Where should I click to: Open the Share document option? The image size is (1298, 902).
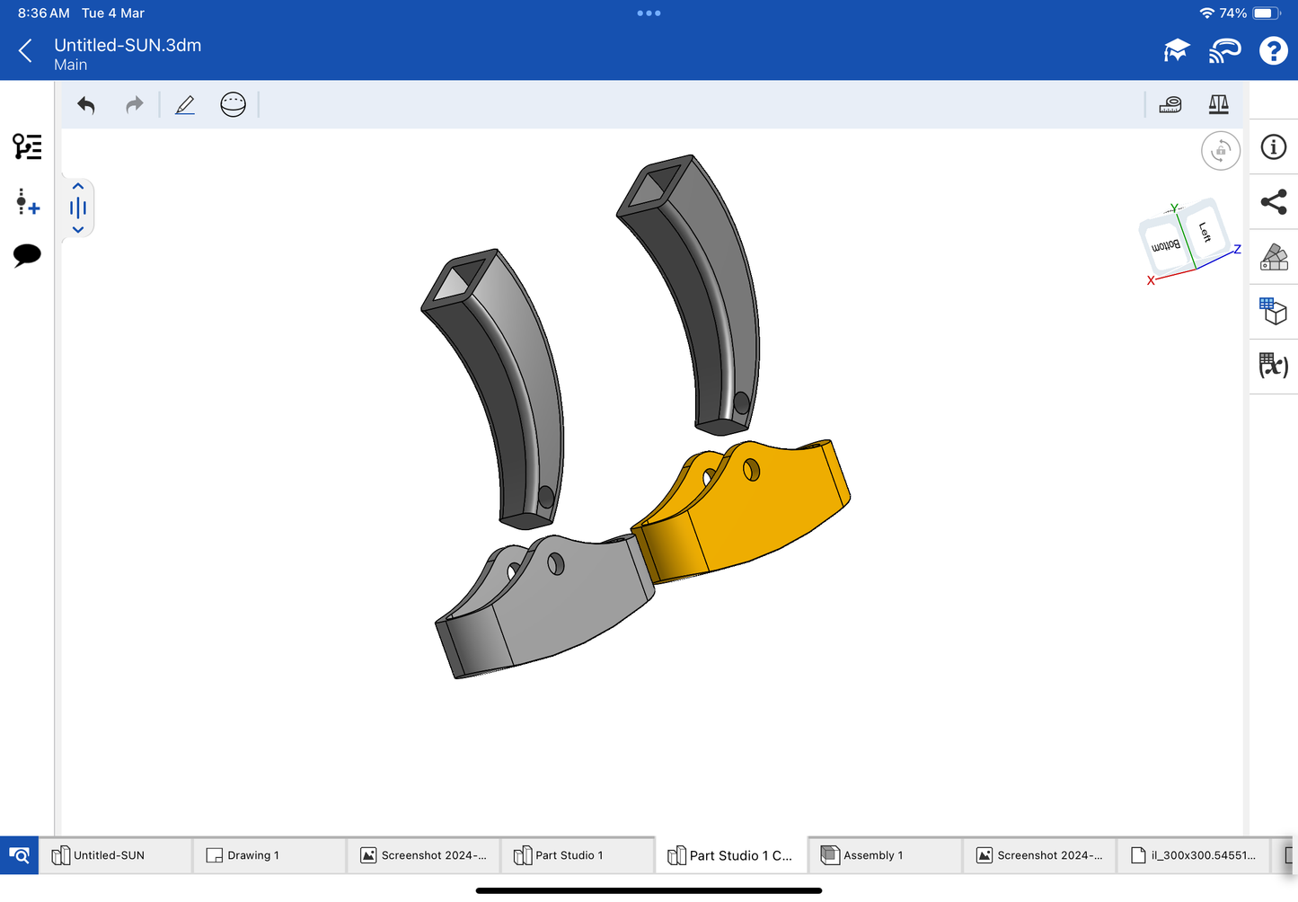coord(1273,202)
